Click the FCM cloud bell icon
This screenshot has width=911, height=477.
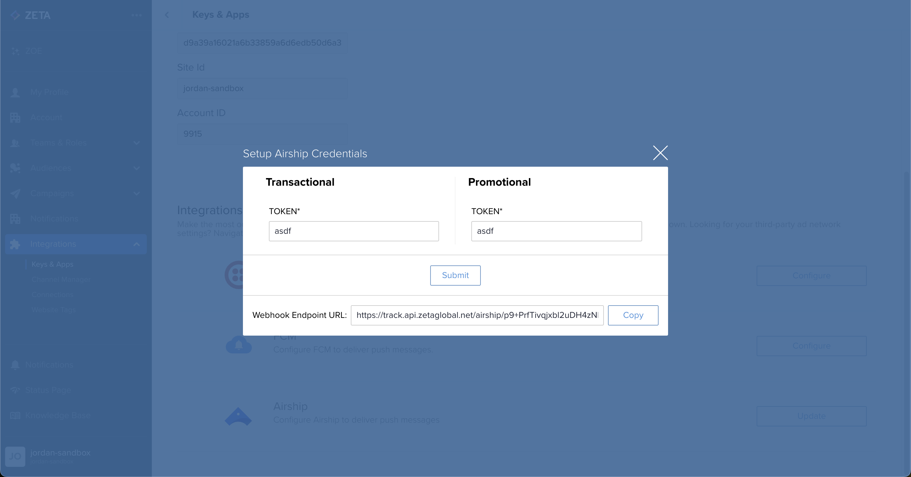pos(239,345)
